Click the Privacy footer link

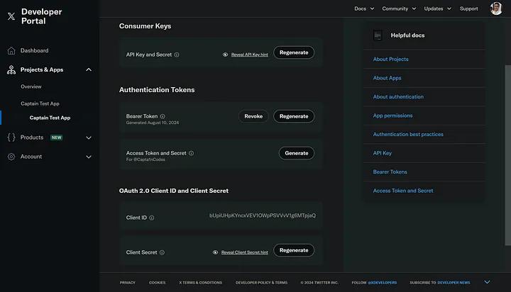coord(128,283)
